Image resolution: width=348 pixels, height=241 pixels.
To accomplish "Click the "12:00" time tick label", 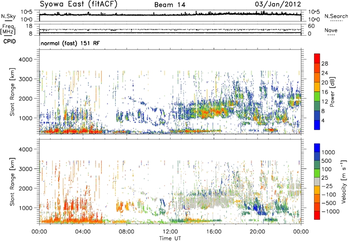I will (170, 232).
